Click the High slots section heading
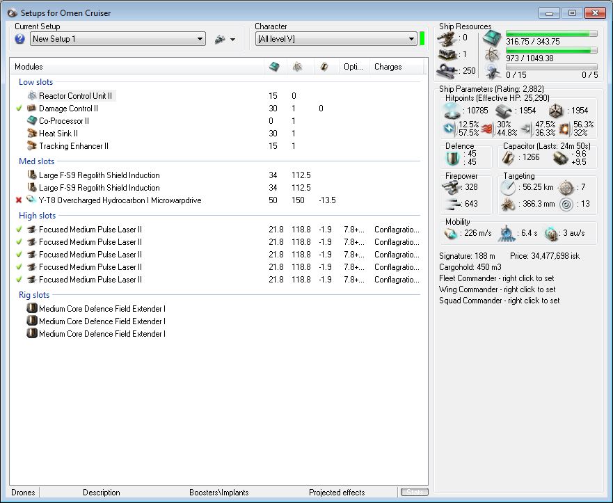613x503 pixels. (37, 216)
